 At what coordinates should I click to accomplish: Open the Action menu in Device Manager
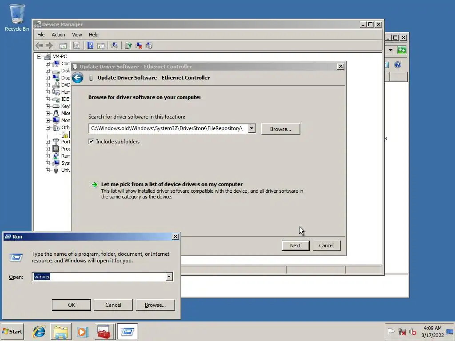click(x=58, y=35)
